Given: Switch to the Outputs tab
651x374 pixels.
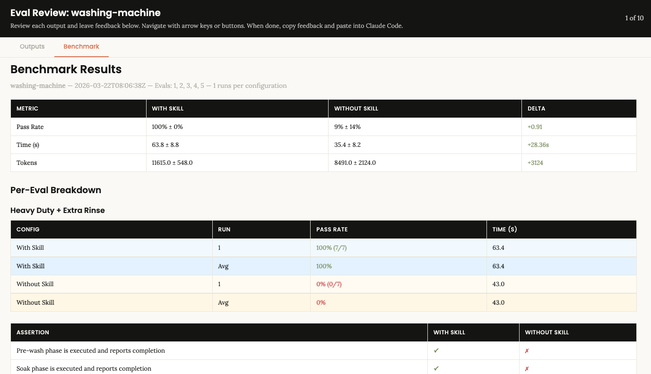Looking at the screenshot, I should (32, 47).
